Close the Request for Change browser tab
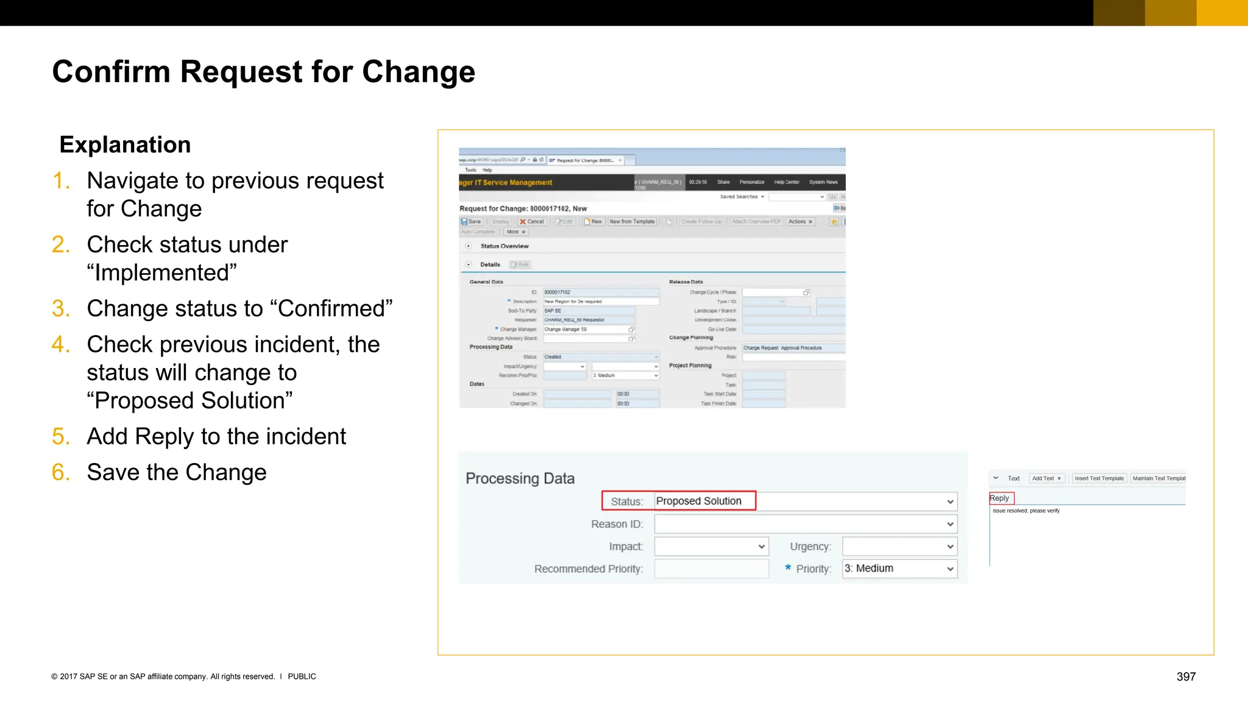This screenshot has height=702, width=1248. tap(620, 161)
